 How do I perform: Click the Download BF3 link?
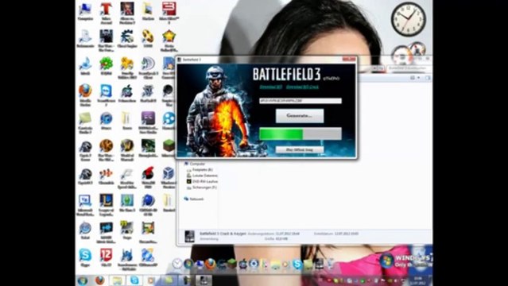(x=271, y=87)
